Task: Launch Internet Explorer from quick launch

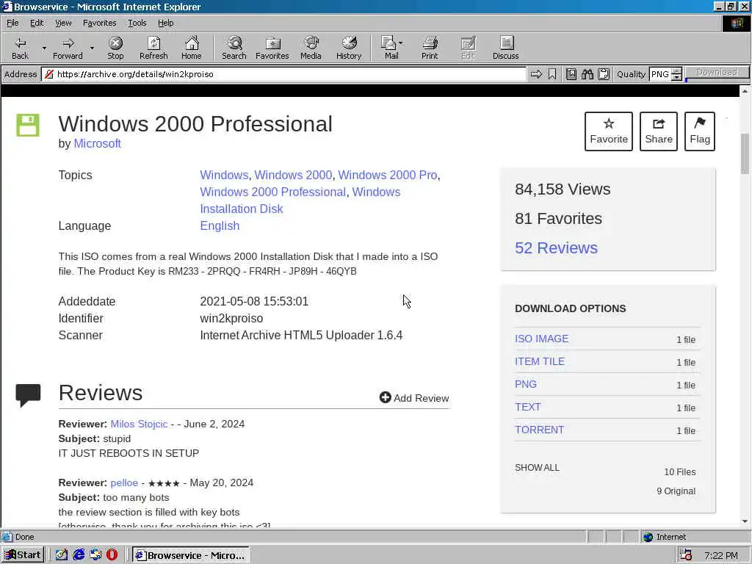Action: coord(79,555)
